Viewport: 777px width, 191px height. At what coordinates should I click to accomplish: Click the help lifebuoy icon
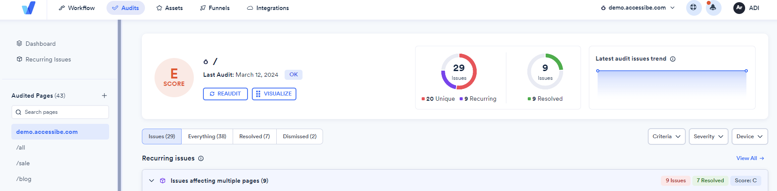pos(694,8)
